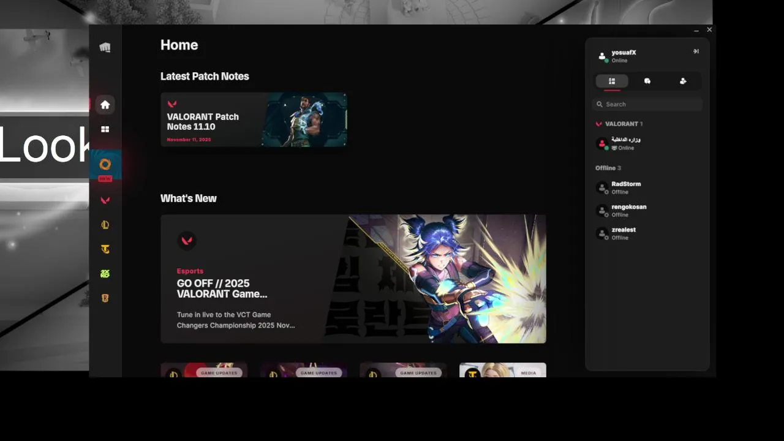
Task: Click yosuafX Online status text
Action: 619,61
